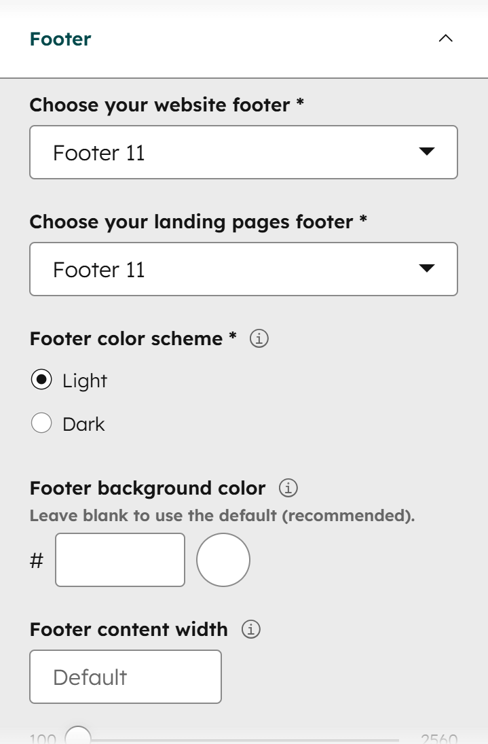Viewport: 488px width, 744px height.
Task: Click the hex color input field
Action: [x=120, y=559]
